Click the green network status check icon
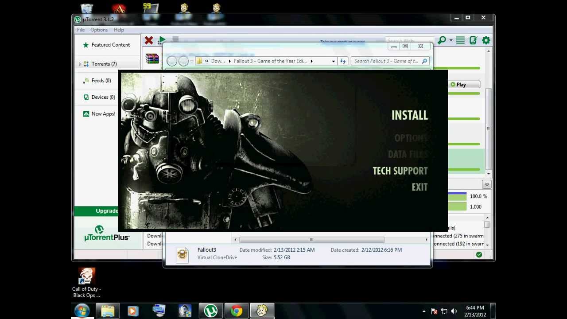The image size is (567, 319). [479, 255]
